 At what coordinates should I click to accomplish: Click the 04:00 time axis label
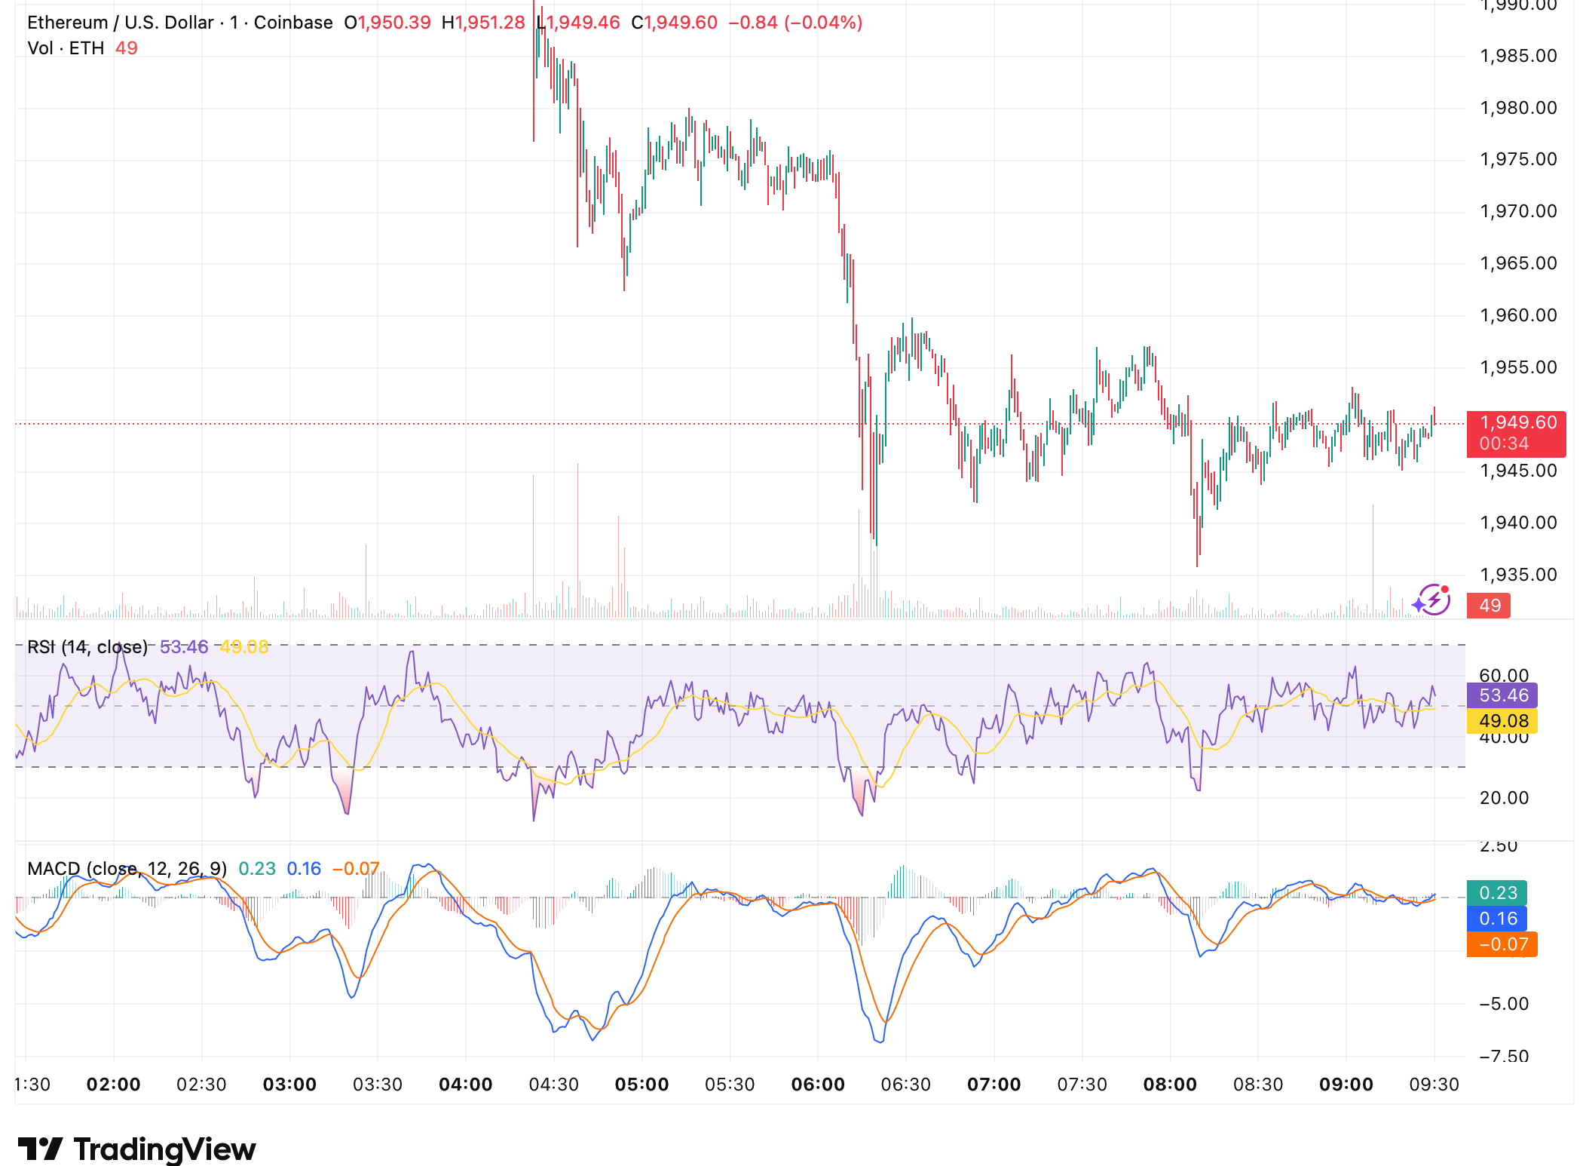(x=466, y=1085)
